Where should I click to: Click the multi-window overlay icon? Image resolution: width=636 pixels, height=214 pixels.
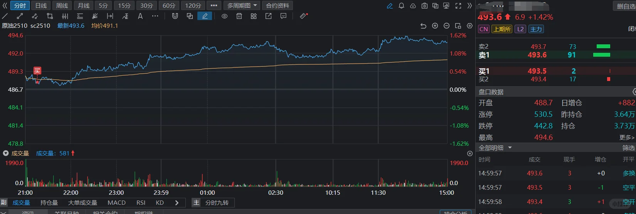pos(435,6)
